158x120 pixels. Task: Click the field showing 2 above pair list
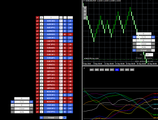pyautogui.click(x=51, y=17)
